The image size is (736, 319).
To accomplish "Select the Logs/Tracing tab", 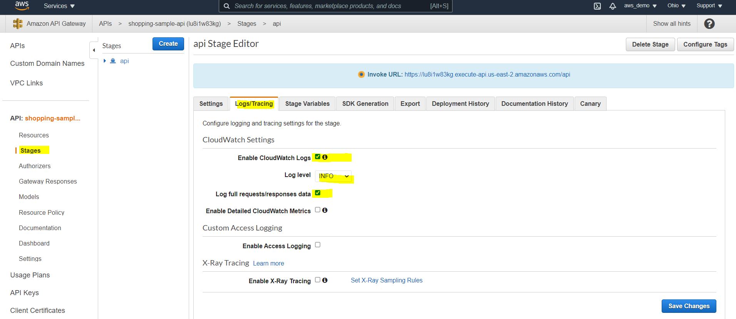I will coord(254,104).
